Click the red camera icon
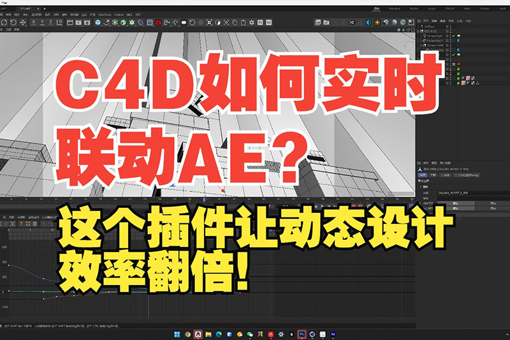 (x=158, y=22)
